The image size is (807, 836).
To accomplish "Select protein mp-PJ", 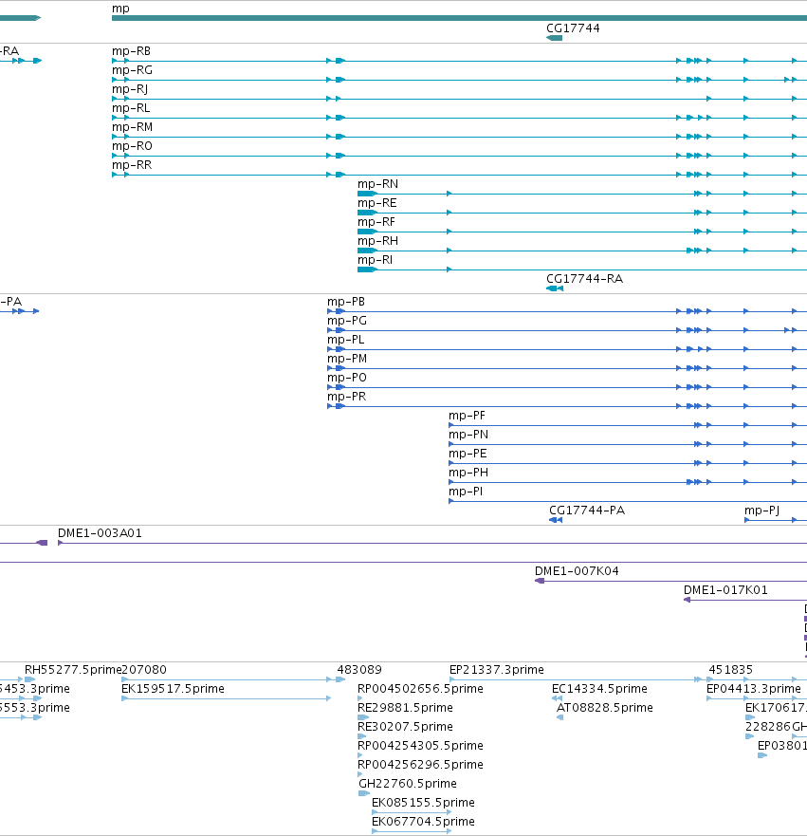I will (761, 511).
